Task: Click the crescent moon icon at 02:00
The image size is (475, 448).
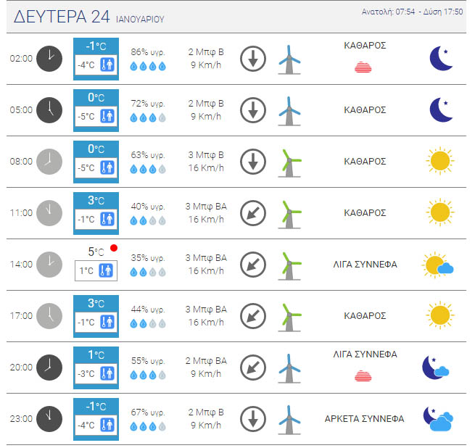Action: tap(440, 59)
